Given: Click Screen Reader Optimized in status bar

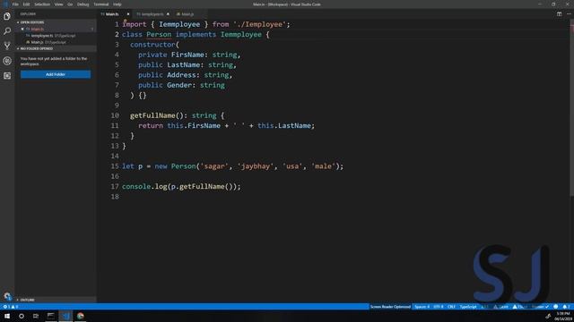Looking at the screenshot, I should tap(390, 307).
